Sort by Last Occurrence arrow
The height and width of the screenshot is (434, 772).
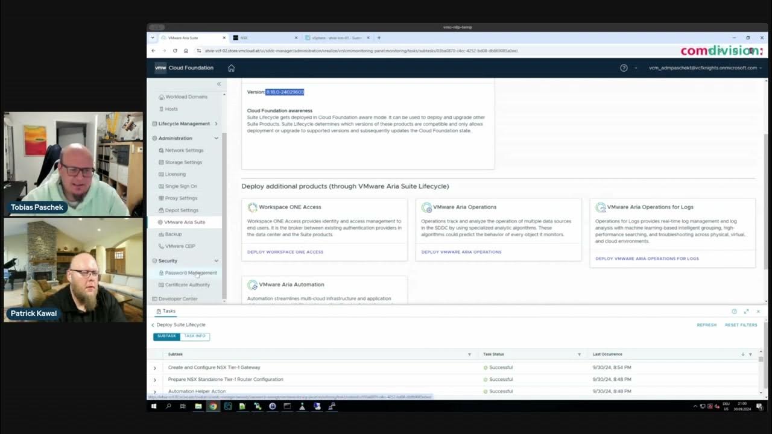click(743, 354)
